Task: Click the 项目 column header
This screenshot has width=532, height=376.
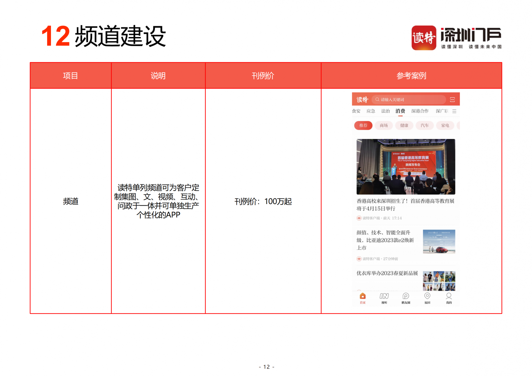Action: click(70, 76)
